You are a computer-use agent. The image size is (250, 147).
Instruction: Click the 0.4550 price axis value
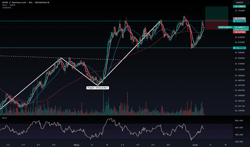click(x=240, y=90)
